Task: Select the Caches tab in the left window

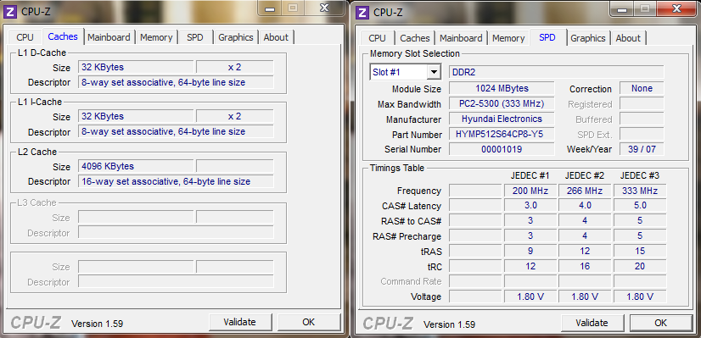Action: point(63,36)
